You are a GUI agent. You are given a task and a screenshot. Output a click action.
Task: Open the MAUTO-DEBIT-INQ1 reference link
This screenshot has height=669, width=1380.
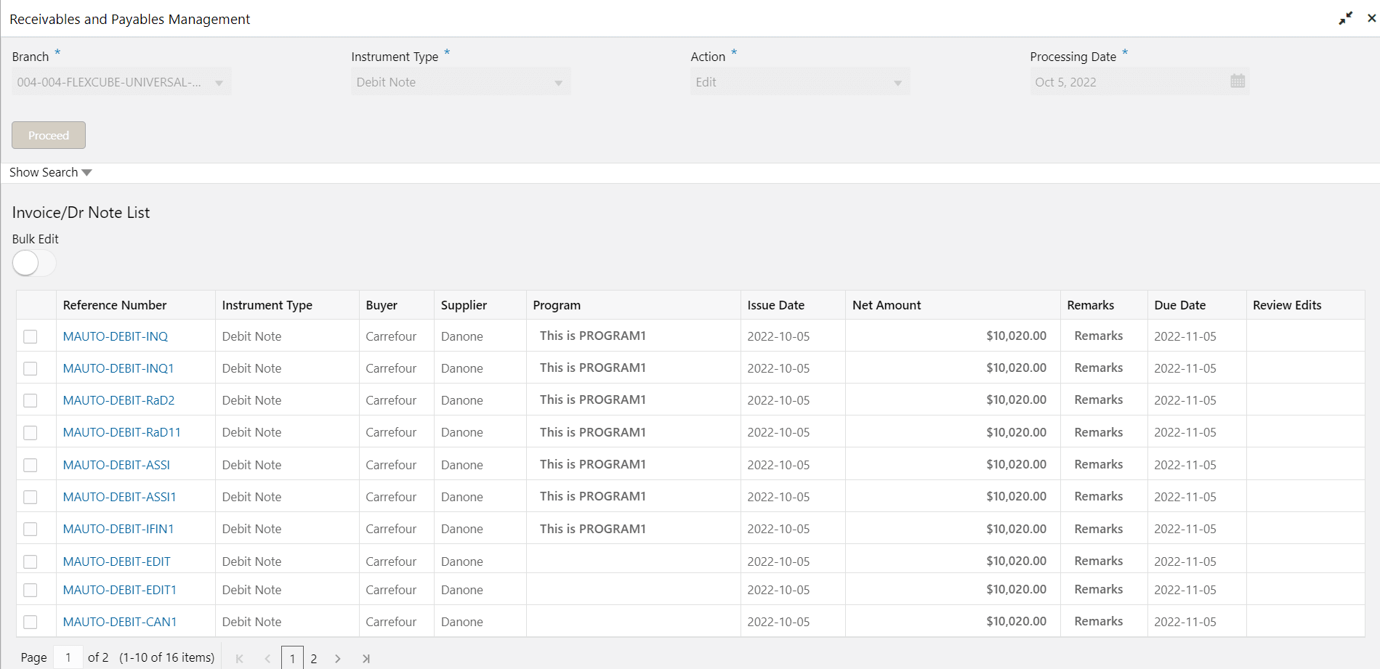click(x=118, y=368)
